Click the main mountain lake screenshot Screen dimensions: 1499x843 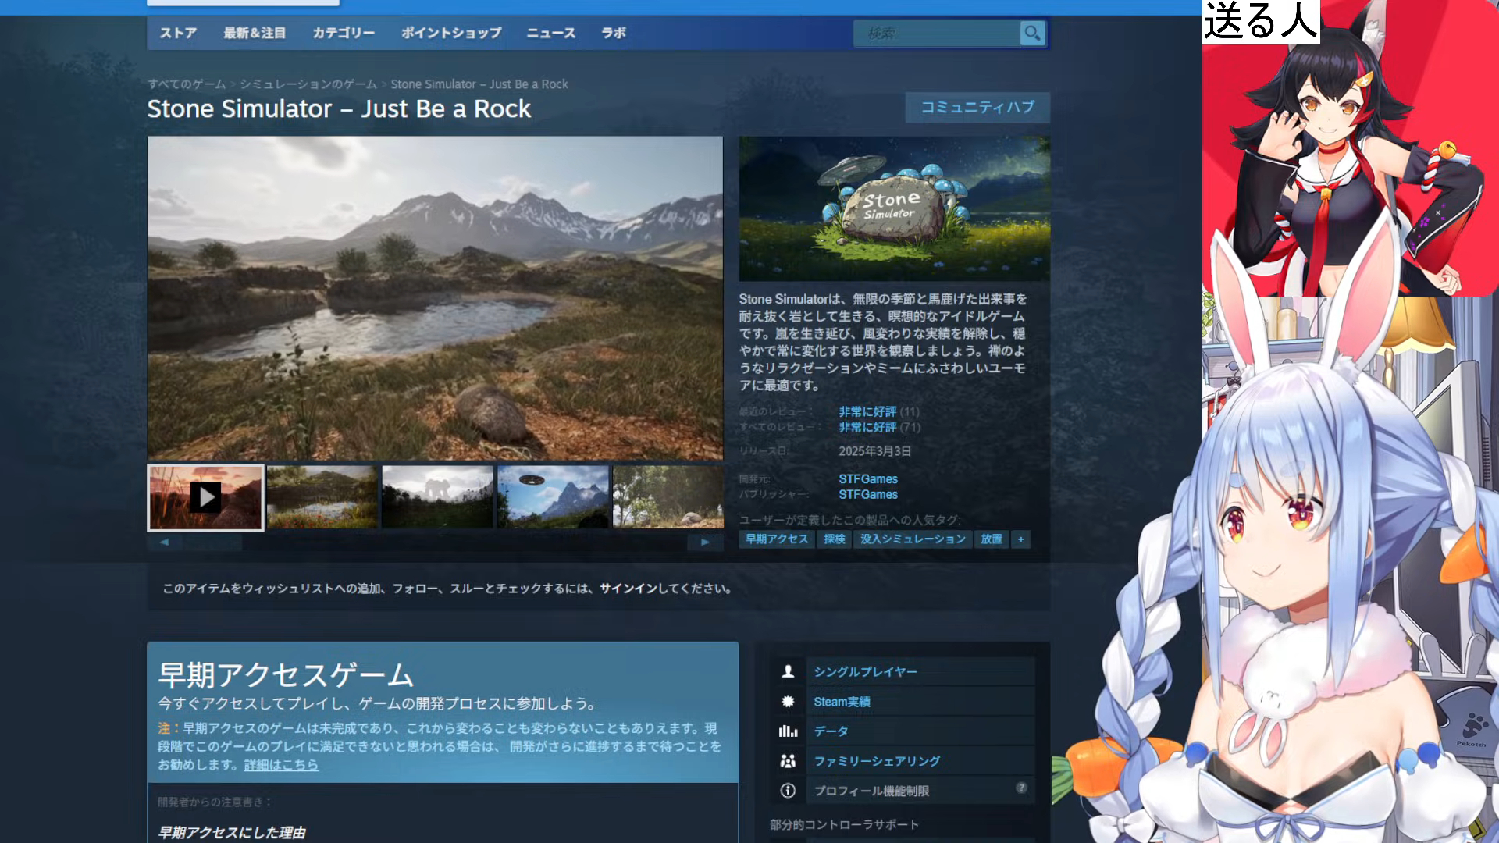(435, 298)
